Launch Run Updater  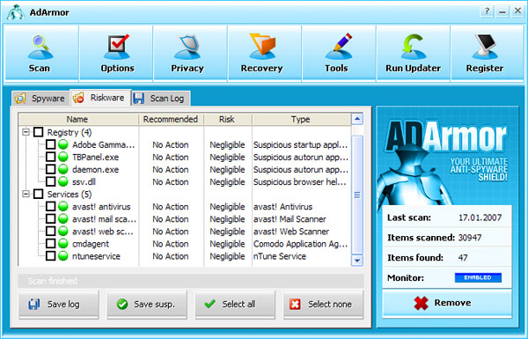click(x=414, y=53)
